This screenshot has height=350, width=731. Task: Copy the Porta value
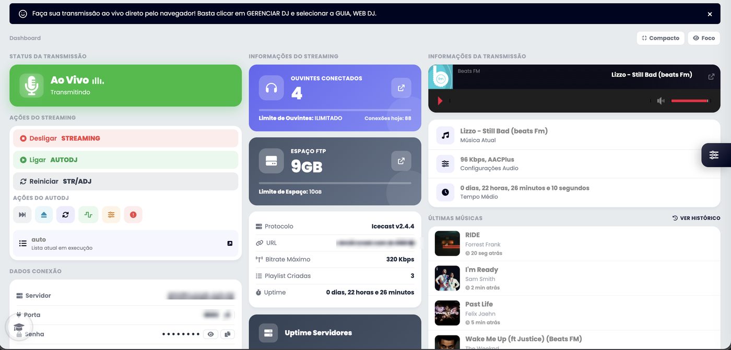227,315
